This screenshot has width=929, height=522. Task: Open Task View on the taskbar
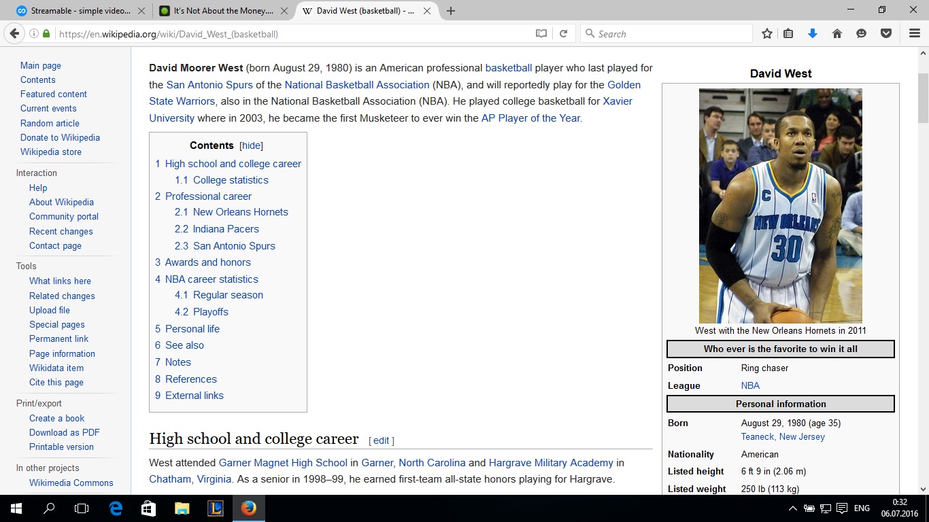[82, 508]
